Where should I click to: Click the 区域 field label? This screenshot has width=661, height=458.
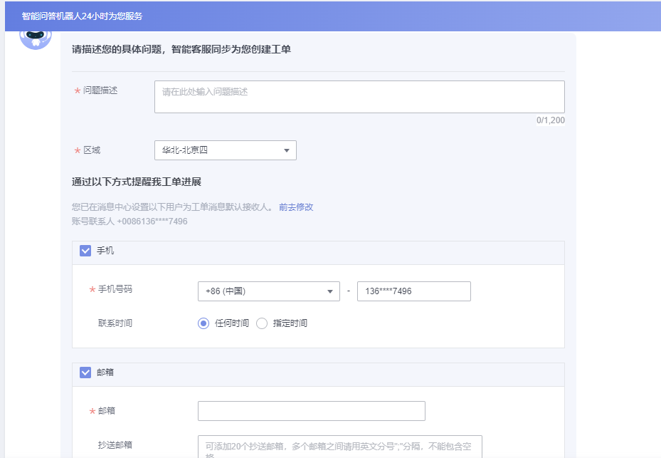[x=92, y=150]
